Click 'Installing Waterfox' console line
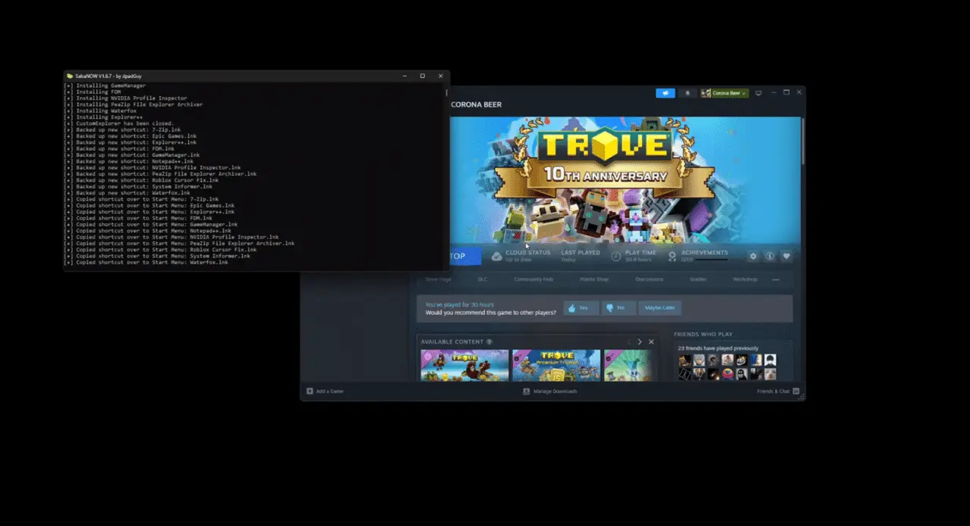This screenshot has width=970, height=526. click(x=101, y=110)
